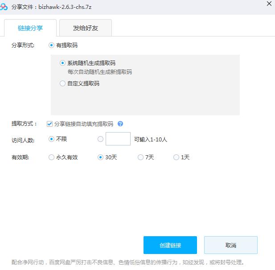Open the help icon beside auto-fill extraction code
The image size is (275, 270).
point(120,124)
